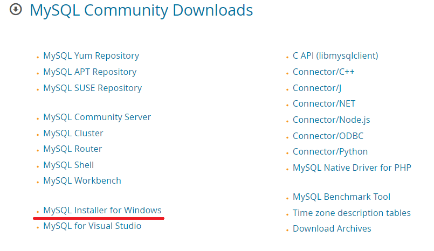Open MySQL Workbench download page

(82, 181)
